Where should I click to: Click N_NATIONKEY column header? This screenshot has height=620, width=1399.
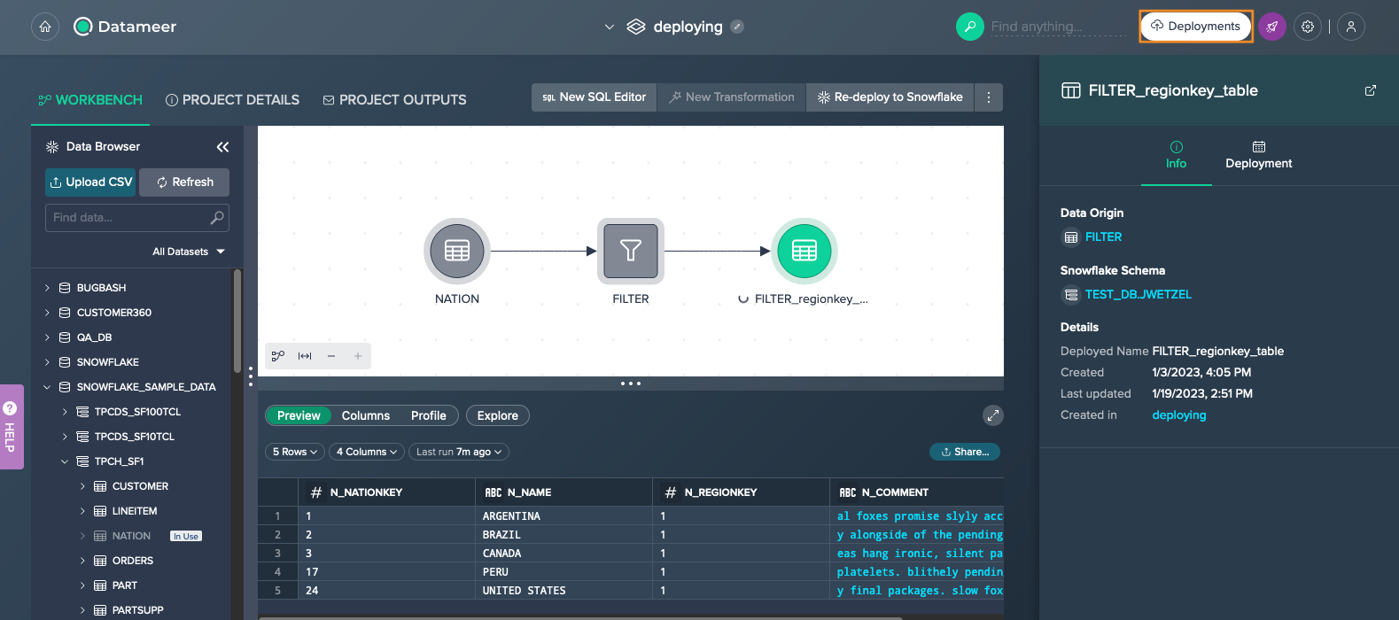386,492
